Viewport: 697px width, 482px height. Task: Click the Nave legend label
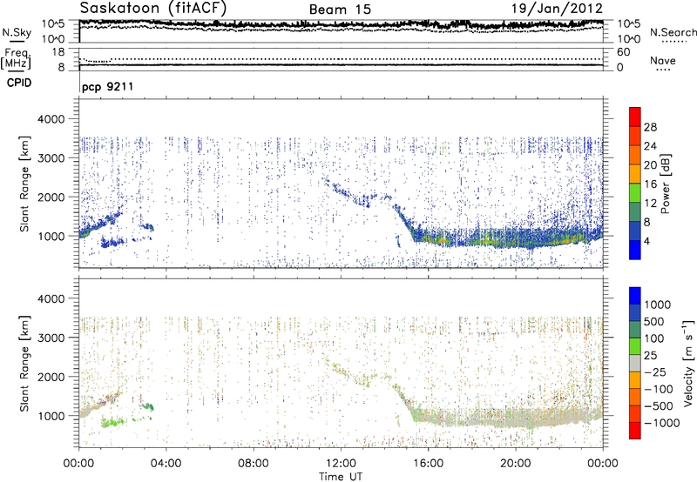click(x=663, y=61)
